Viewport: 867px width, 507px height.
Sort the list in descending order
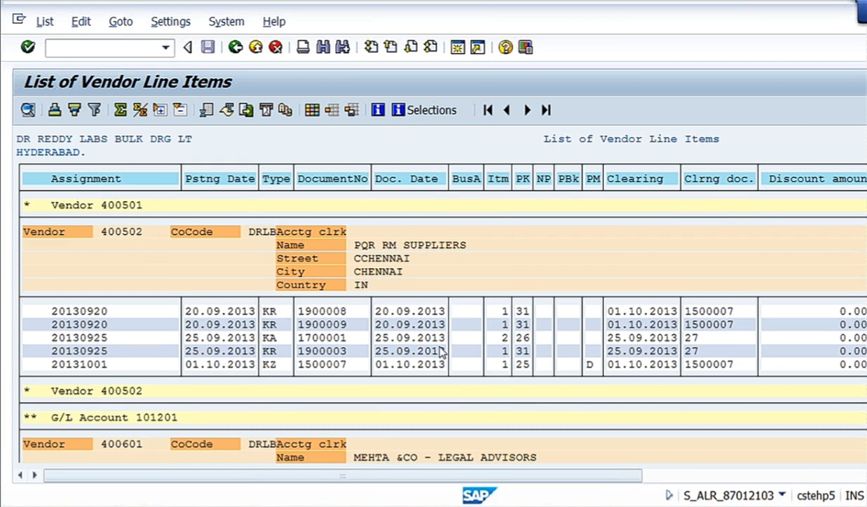pos(74,110)
